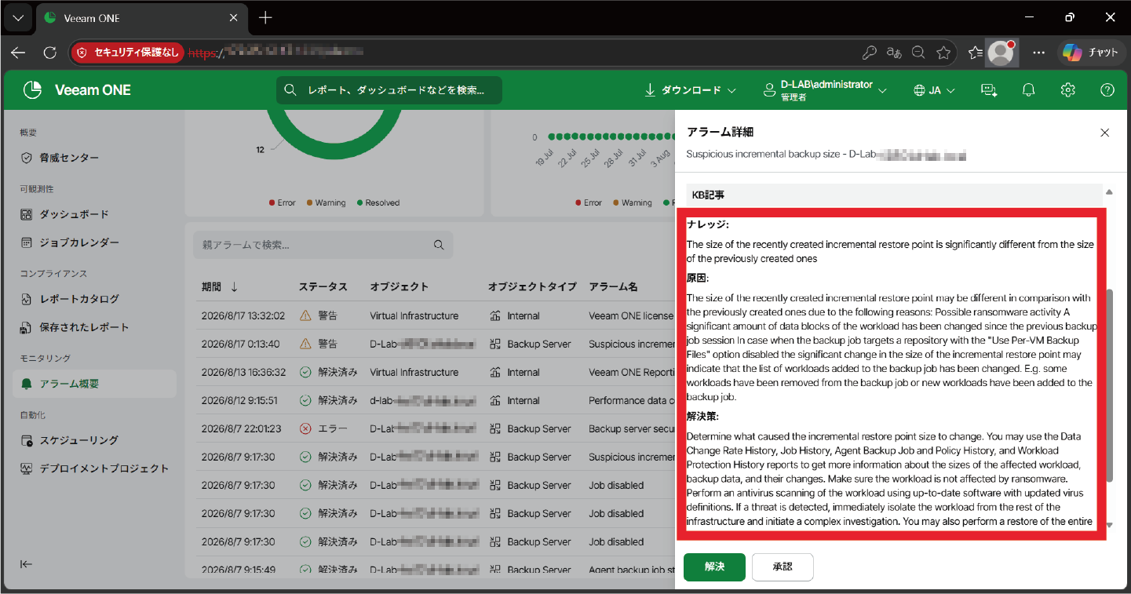Click the KB article scrollbar thumb
1131x594 pixels.
1109,384
